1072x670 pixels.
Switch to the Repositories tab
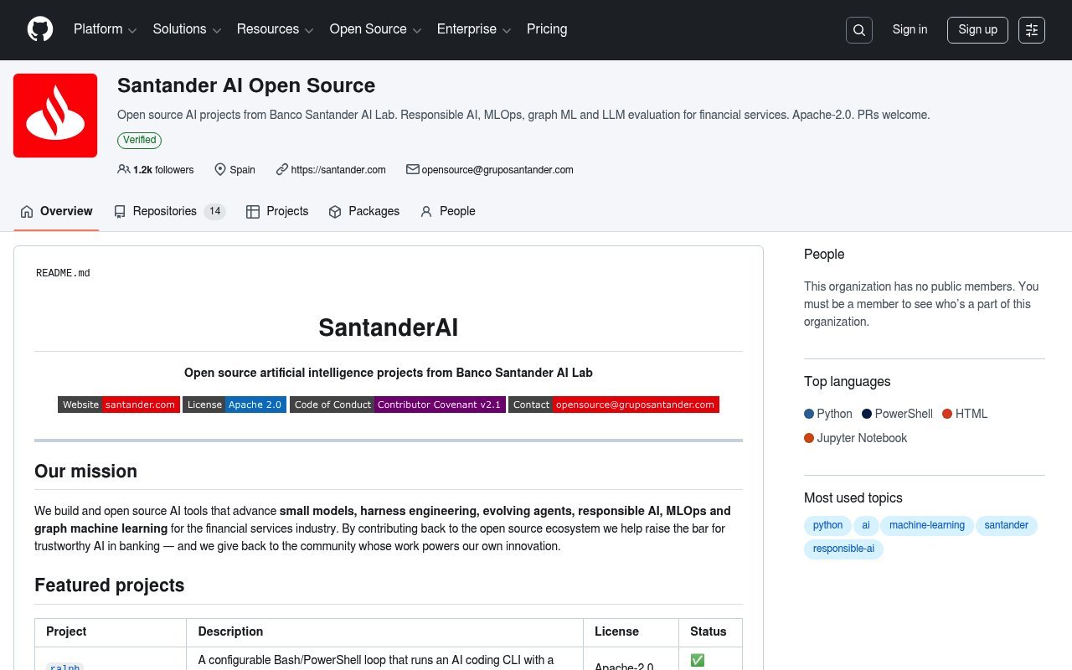click(x=169, y=211)
